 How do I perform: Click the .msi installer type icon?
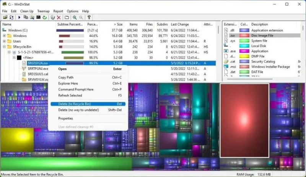226,67
